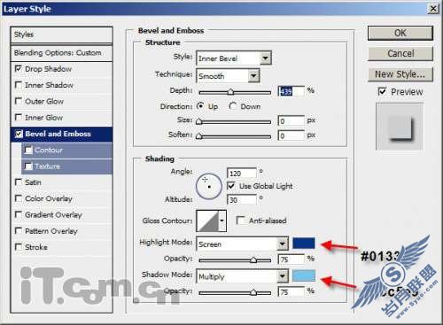
Task: Open the Gloss Contour thumbnail picker
Action: (208, 221)
